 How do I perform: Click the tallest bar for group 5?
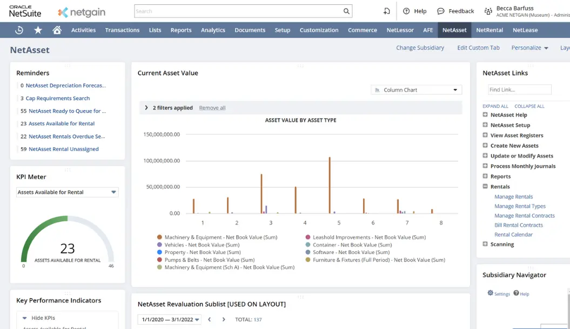[x=330, y=185]
